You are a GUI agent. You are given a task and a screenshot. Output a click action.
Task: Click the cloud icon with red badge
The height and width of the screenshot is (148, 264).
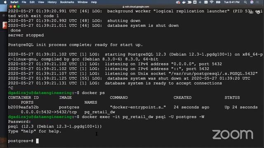point(178,2)
